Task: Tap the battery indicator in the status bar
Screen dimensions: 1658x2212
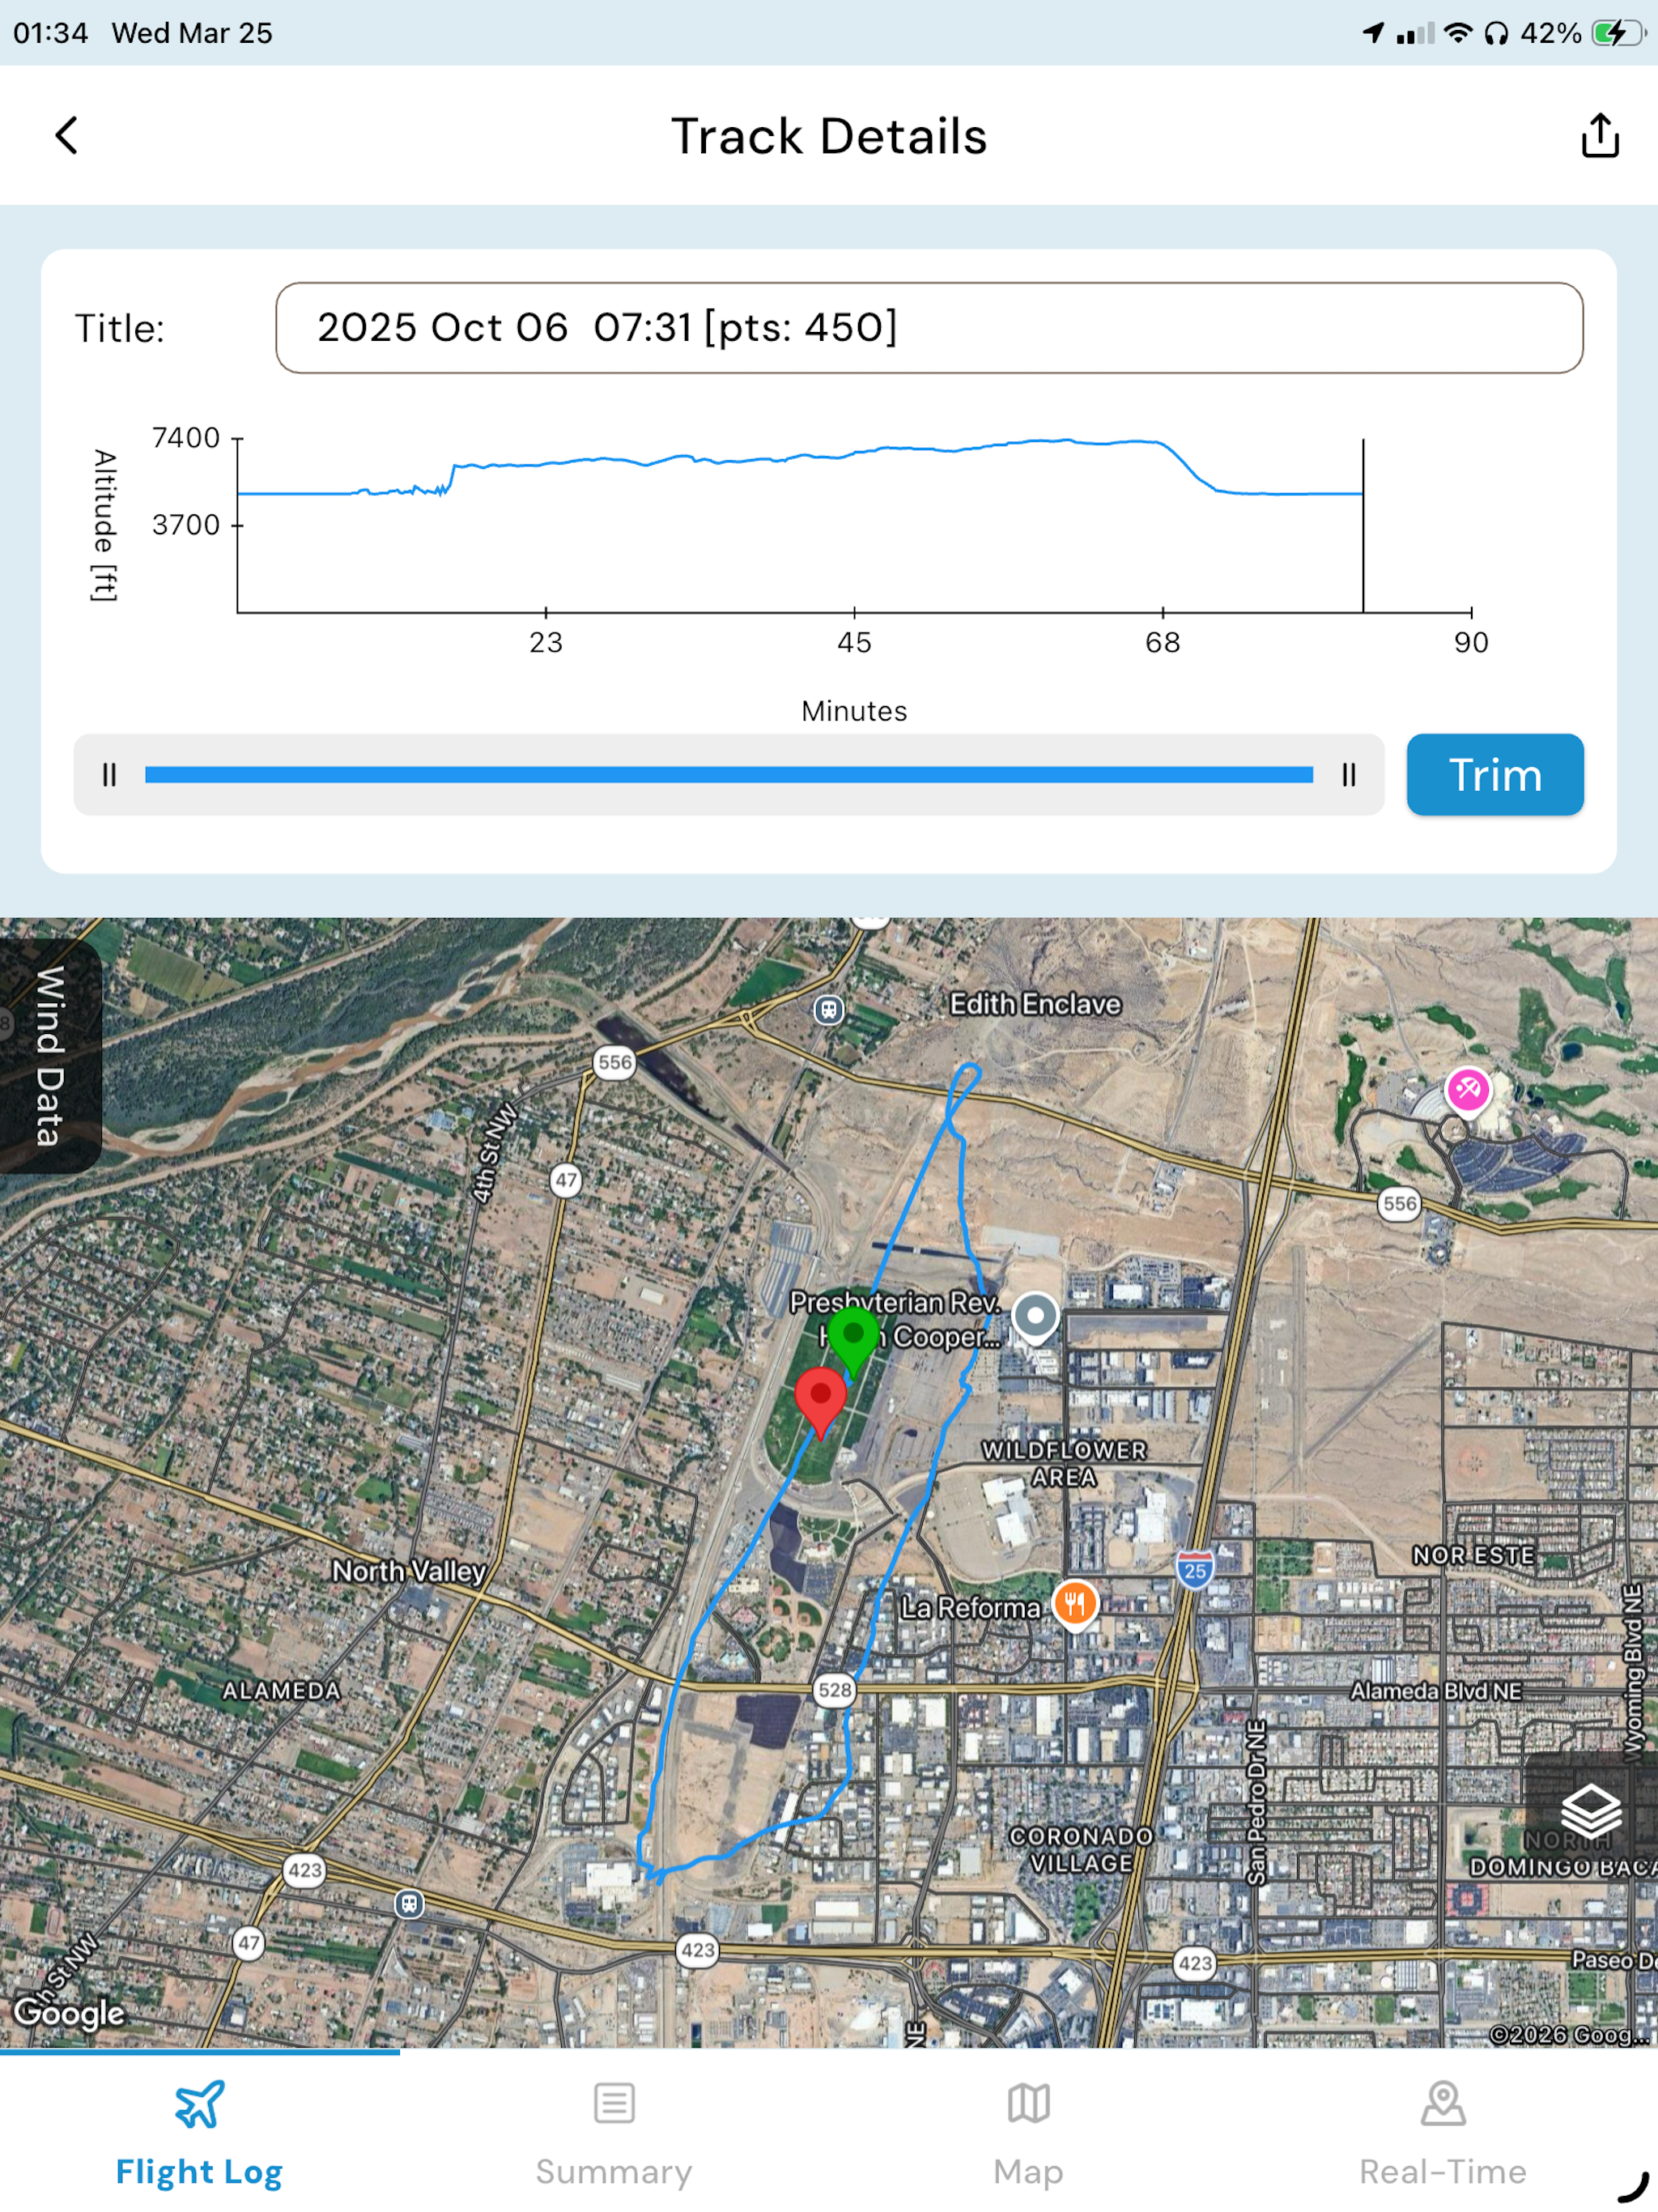Action: 1619,33
